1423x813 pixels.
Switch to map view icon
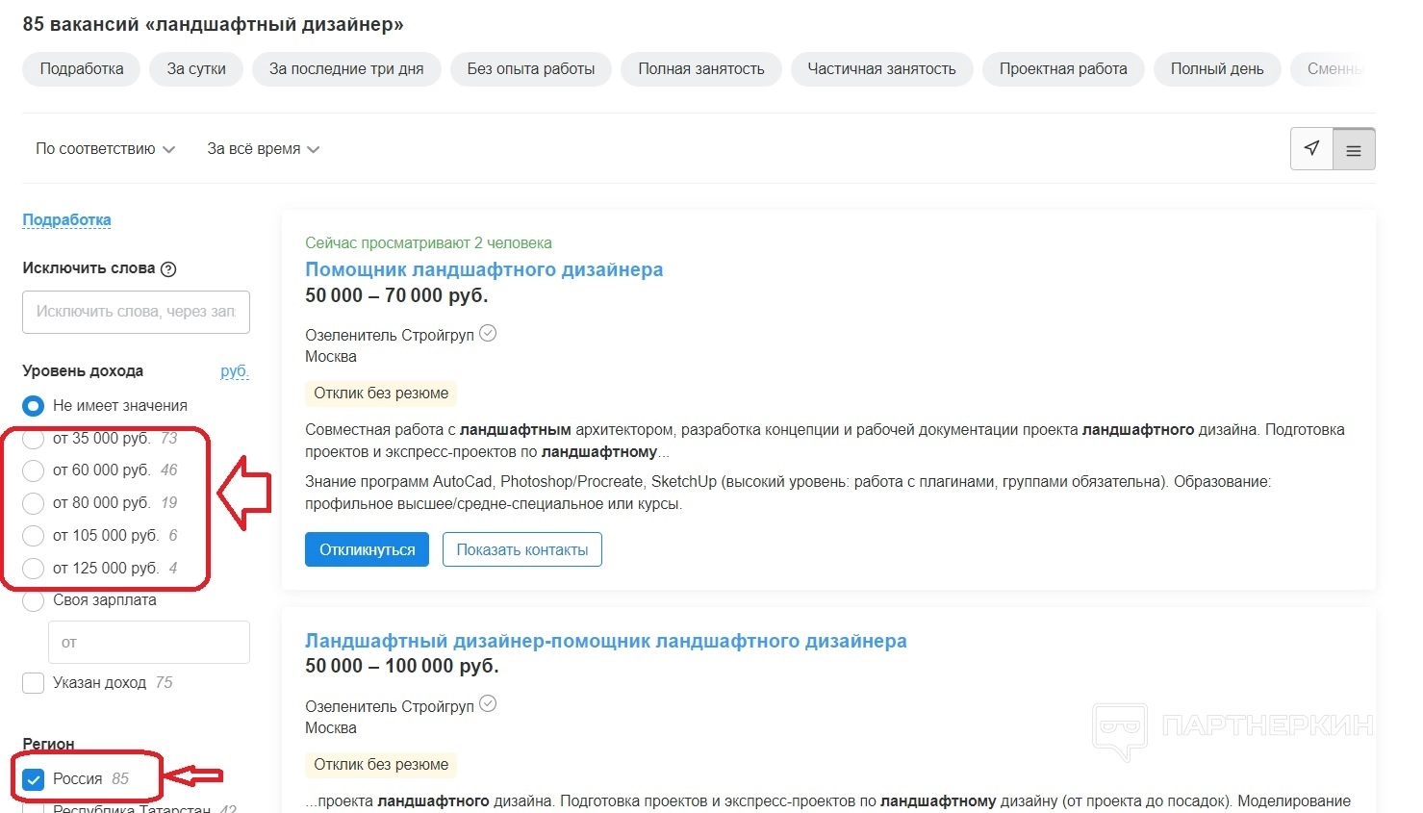[1311, 148]
